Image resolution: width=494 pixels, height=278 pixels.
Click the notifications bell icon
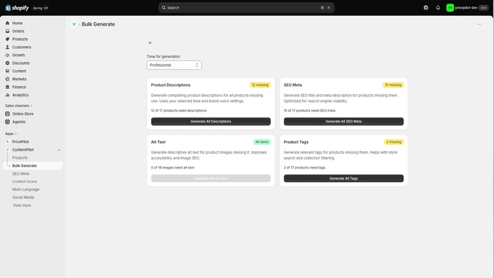(438, 8)
